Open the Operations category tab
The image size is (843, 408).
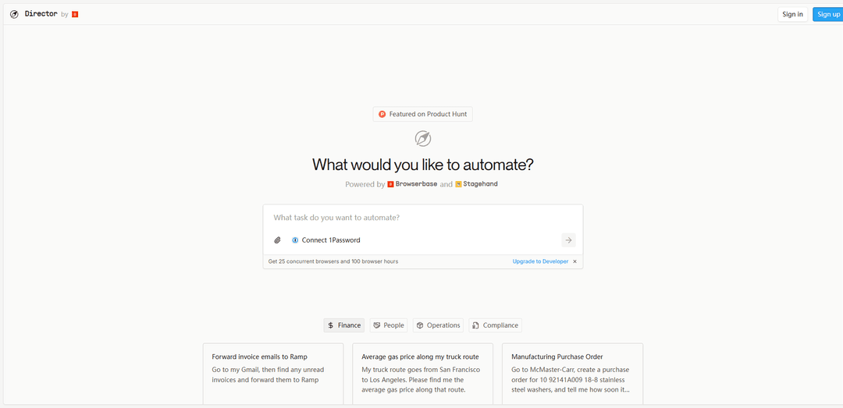pos(437,325)
